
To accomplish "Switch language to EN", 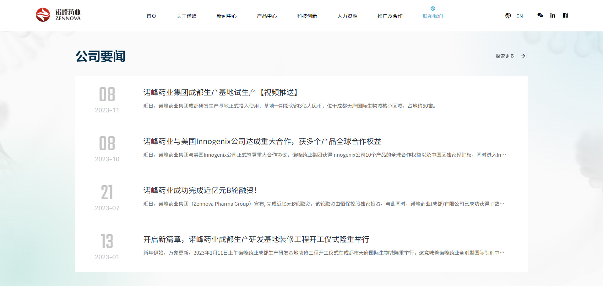I will (x=519, y=16).
